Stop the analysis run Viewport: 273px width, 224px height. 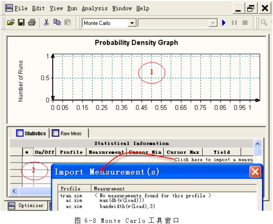245,23
